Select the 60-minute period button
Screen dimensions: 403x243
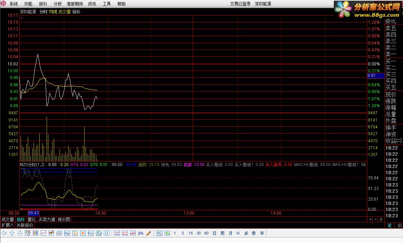click(206, 233)
